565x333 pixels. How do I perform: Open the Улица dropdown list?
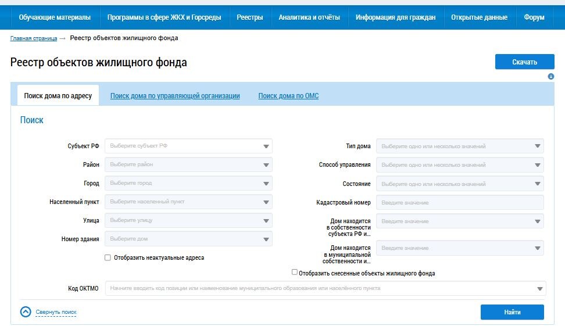point(188,220)
